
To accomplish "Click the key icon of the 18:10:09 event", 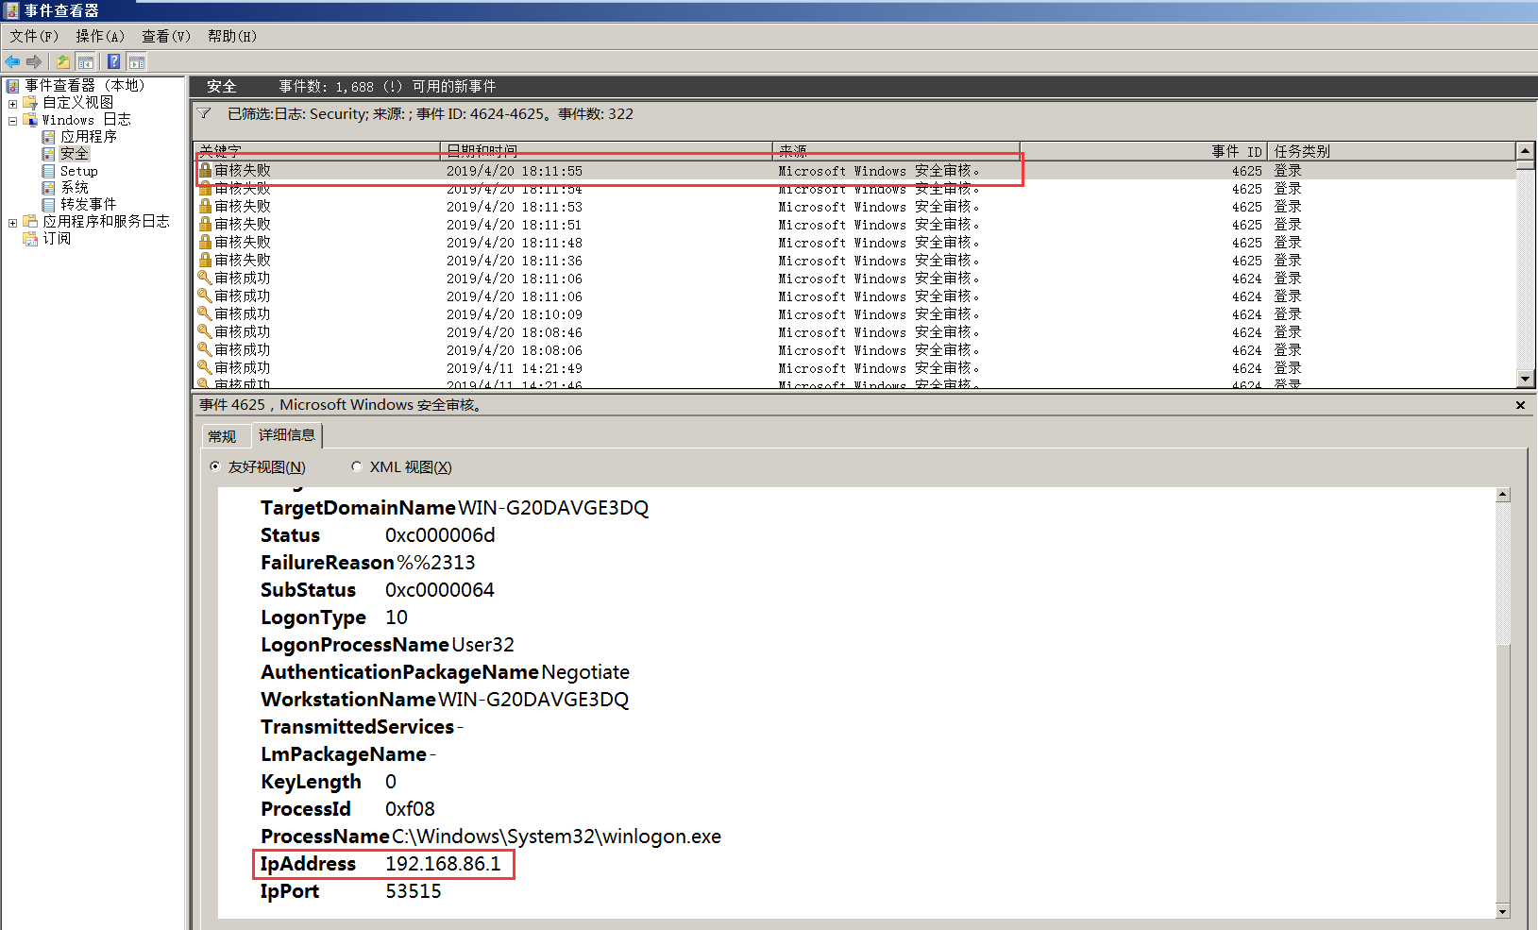I will pos(205,313).
